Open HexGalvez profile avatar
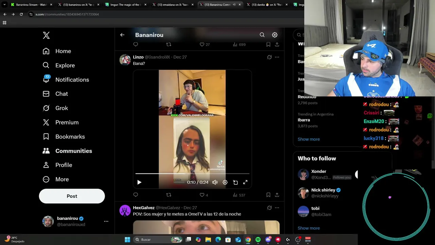 click(x=125, y=210)
